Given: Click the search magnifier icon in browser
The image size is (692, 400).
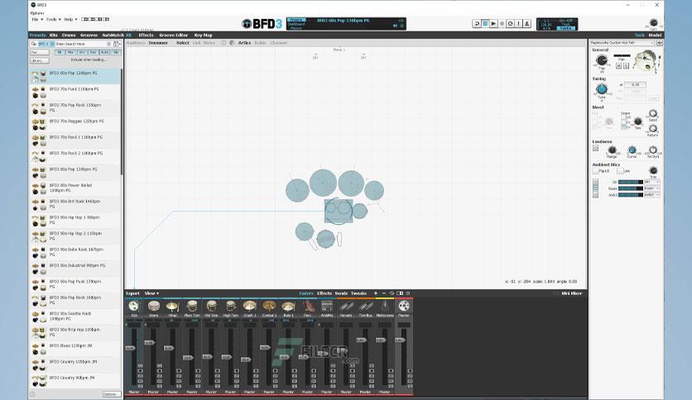Looking at the screenshot, I should click(34, 44).
